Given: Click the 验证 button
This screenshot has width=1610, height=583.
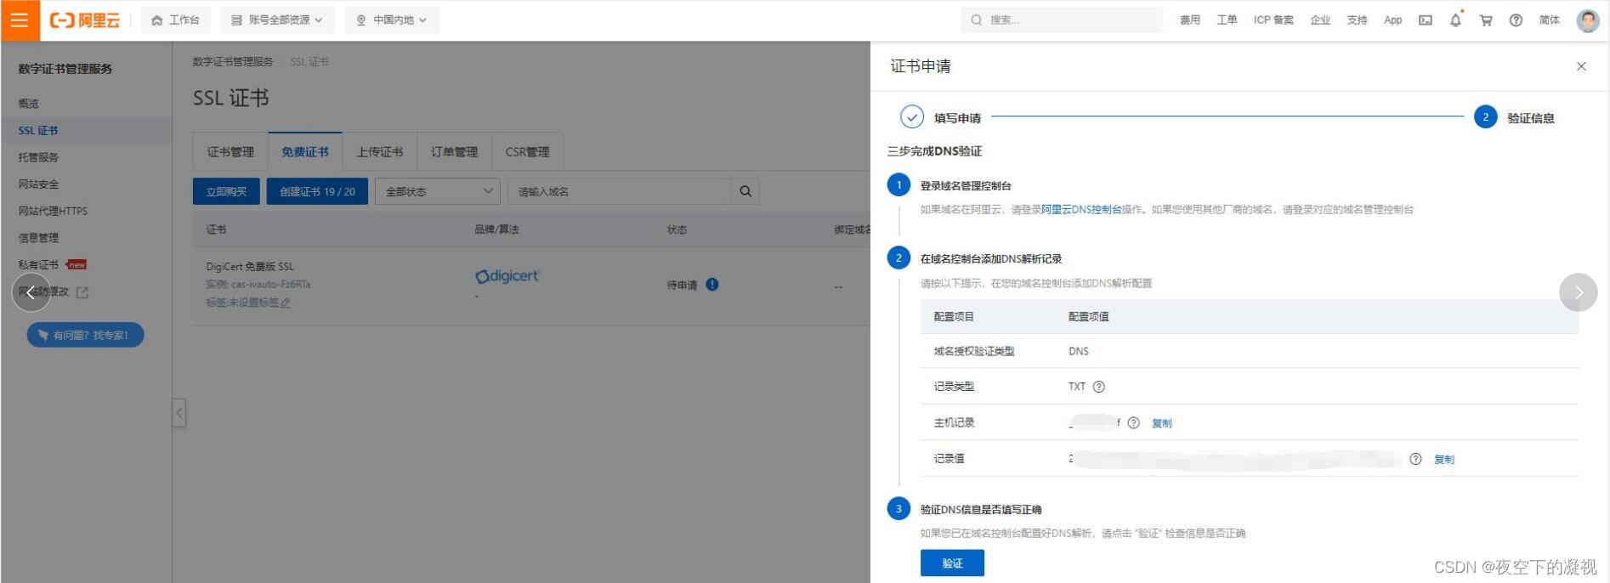Looking at the screenshot, I should [952, 563].
